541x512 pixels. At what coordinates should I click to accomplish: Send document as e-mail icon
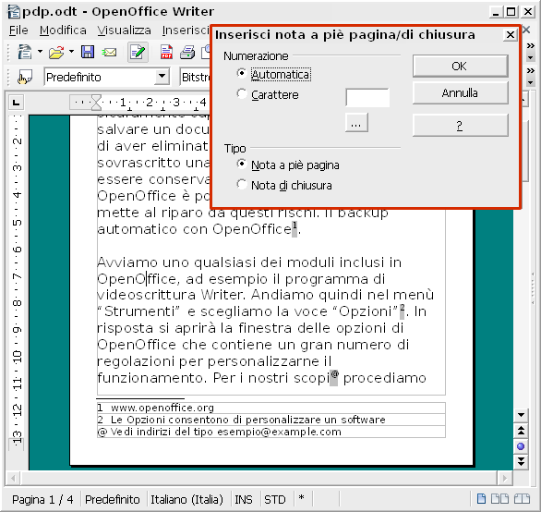109,53
